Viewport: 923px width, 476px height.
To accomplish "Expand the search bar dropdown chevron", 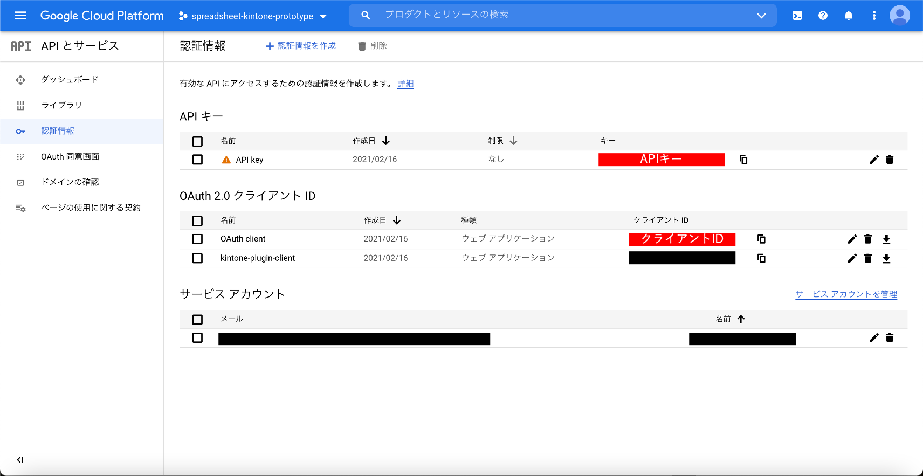I will pos(761,16).
